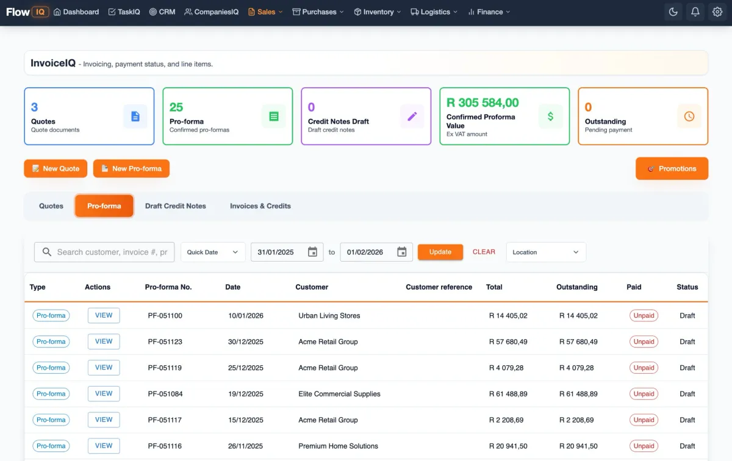Sort by the Date column header

coord(233,287)
